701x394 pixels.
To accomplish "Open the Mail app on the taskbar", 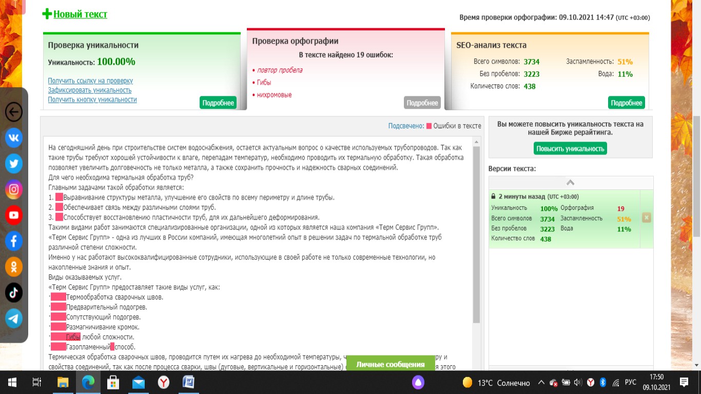I will tap(139, 382).
